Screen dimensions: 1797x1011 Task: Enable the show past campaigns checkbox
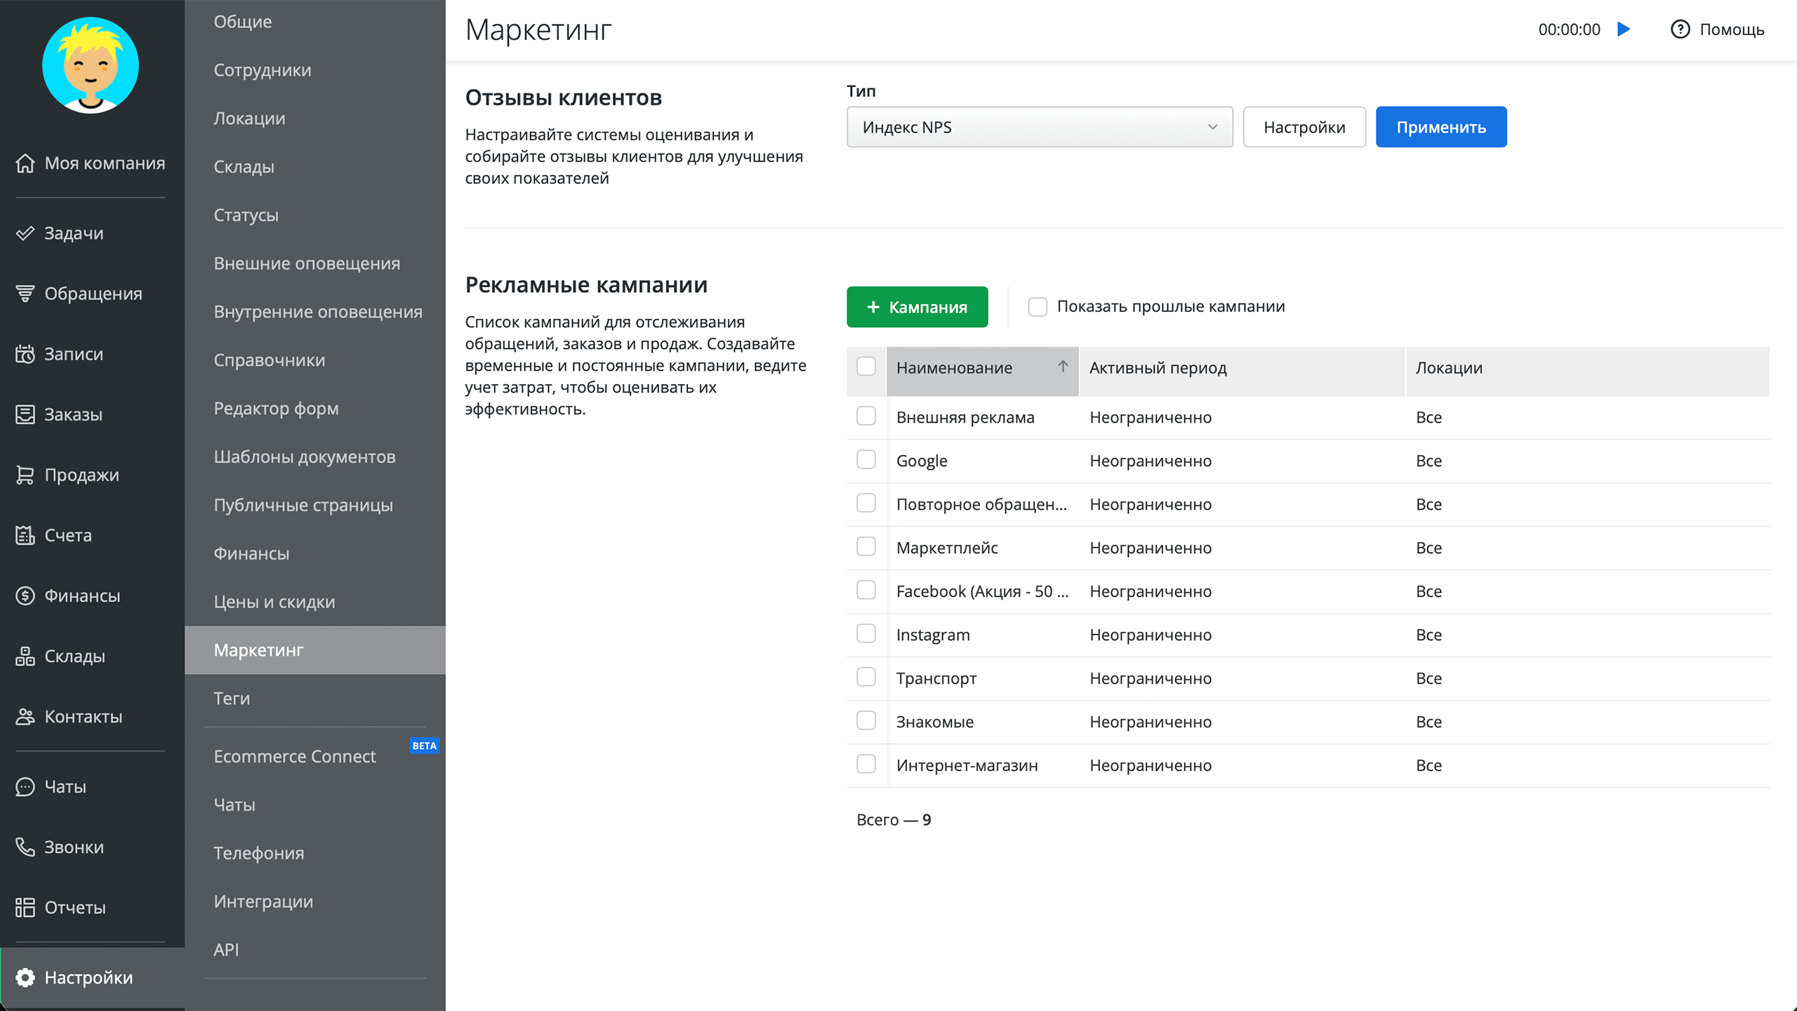point(1037,307)
